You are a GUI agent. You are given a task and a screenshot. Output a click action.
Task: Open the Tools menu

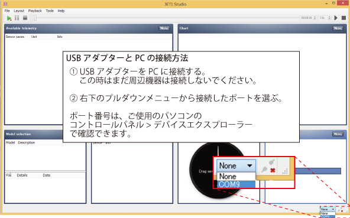pos(50,11)
